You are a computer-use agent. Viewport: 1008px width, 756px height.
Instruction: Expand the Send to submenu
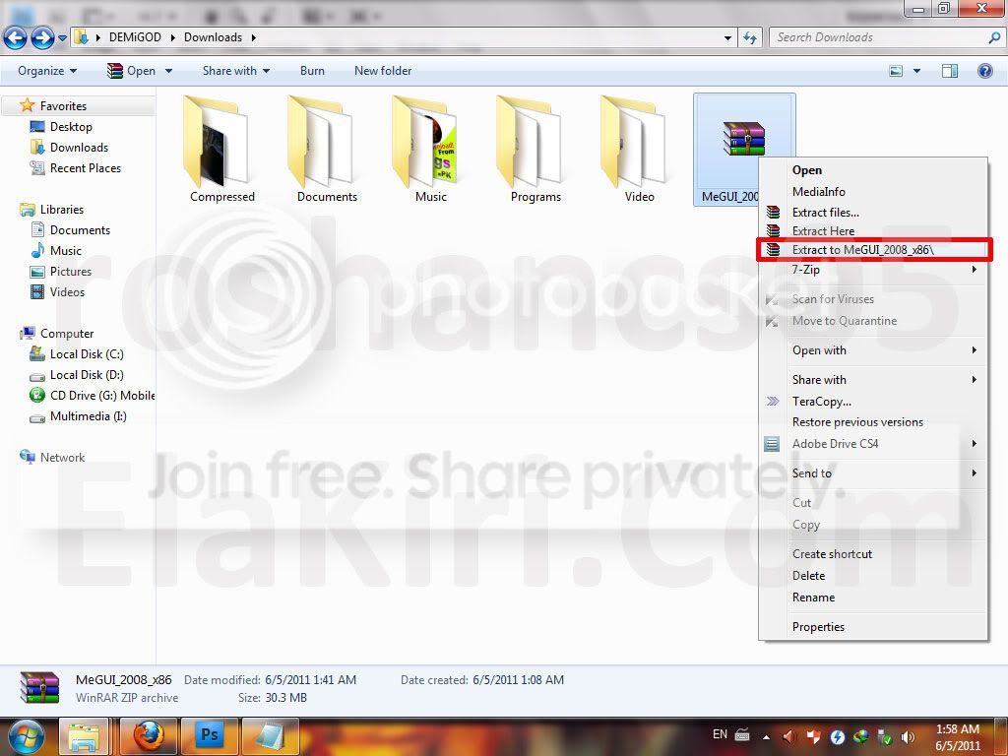point(873,473)
